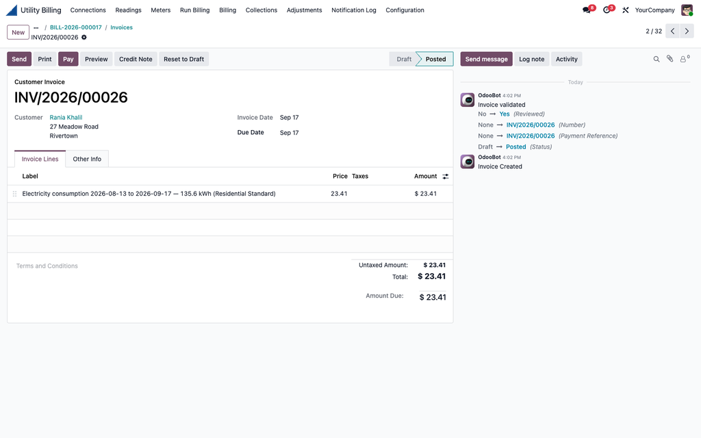Create a New record
The width and height of the screenshot is (701, 438).
[18, 32]
